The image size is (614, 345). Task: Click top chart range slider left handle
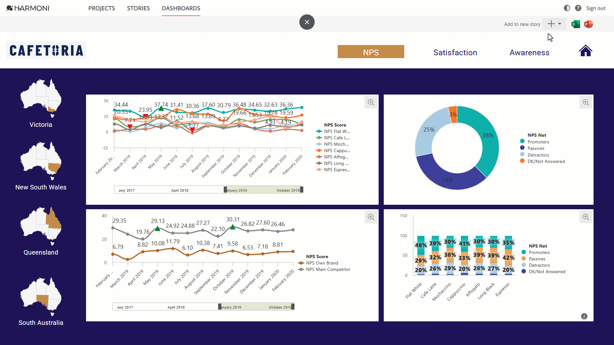[225, 190]
